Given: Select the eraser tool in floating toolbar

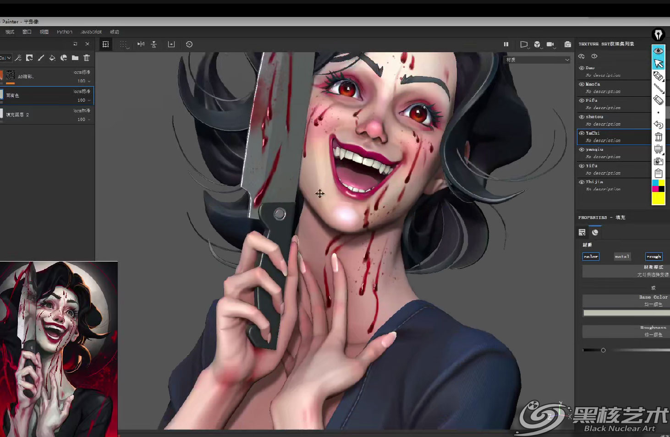Looking at the screenshot, I should click(x=658, y=100).
